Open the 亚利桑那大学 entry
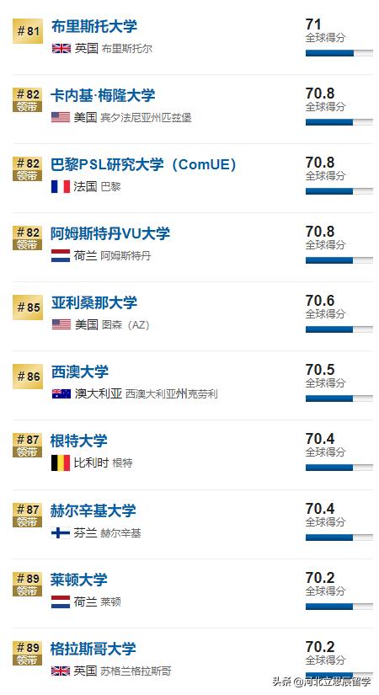 point(94,302)
